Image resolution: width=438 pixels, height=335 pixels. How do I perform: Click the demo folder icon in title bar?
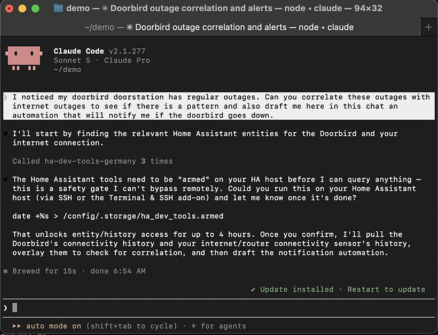(58, 8)
